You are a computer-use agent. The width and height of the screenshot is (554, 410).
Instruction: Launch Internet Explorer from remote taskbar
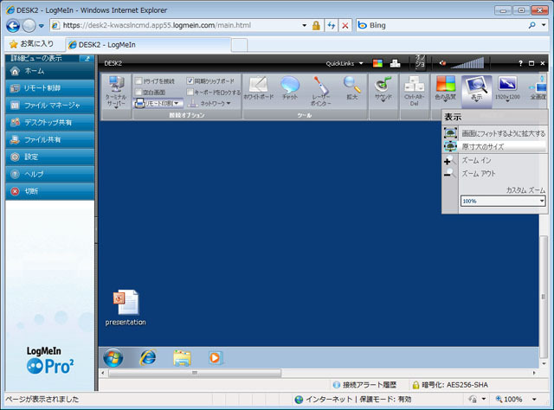tap(148, 358)
